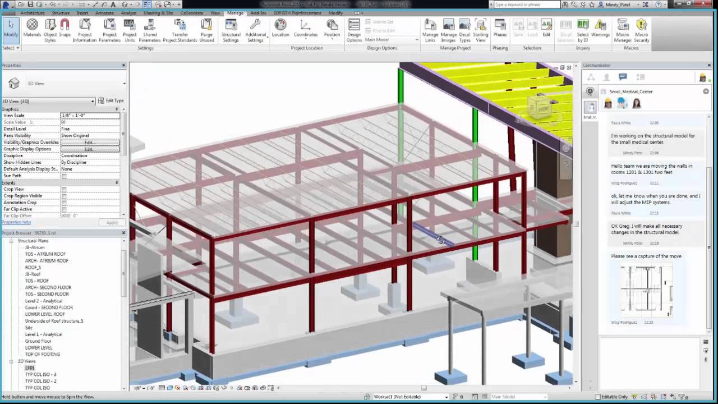Open Manage Links tool

430,30
